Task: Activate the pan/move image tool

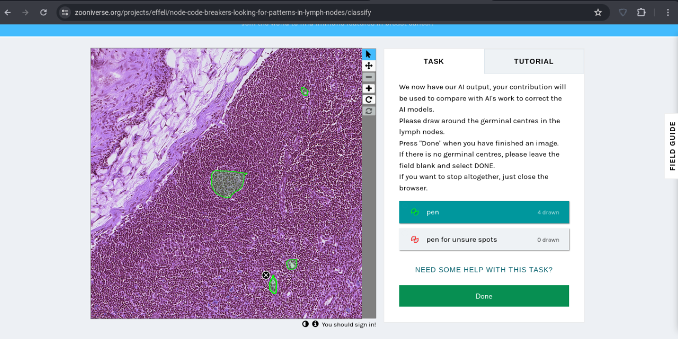Action: click(x=369, y=66)
